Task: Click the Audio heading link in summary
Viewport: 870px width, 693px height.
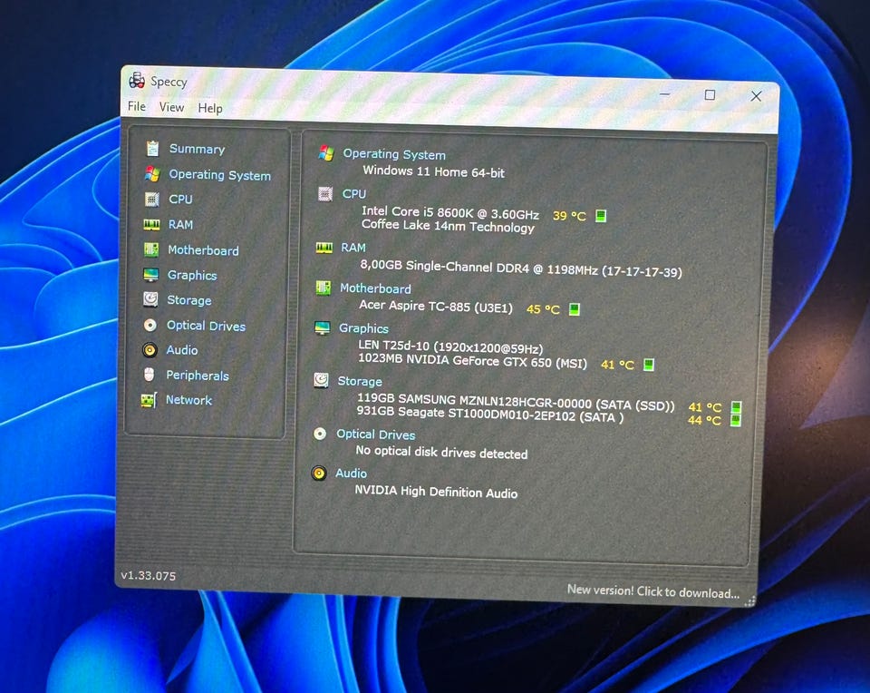Action: (351, 473)
